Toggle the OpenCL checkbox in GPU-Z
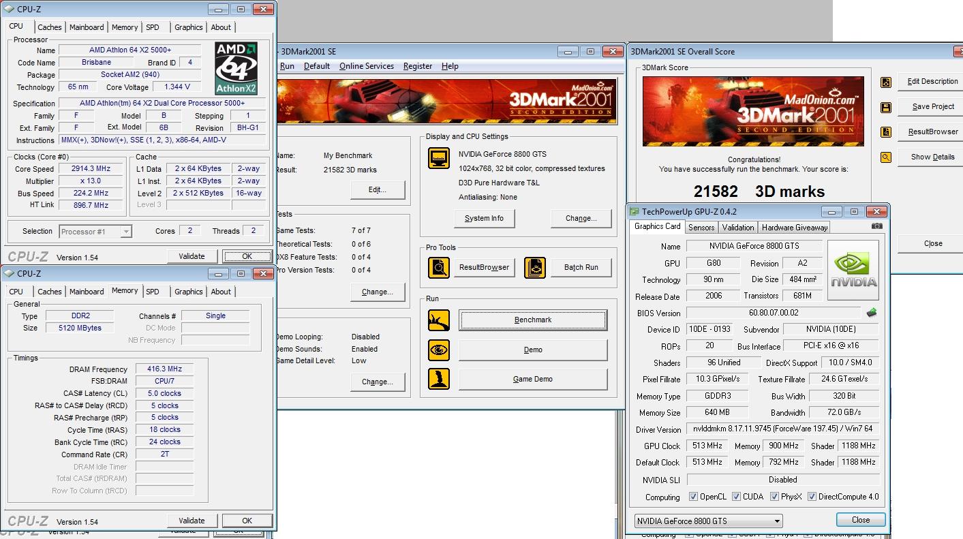 pyautogui.click(x=693, y=497)
